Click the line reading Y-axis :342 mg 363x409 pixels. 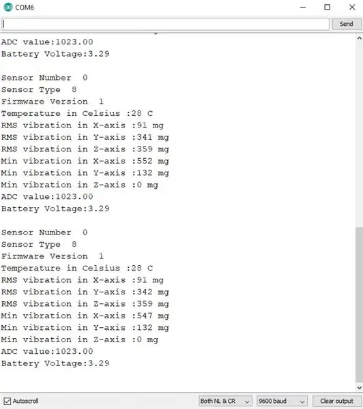coord(85,292)
